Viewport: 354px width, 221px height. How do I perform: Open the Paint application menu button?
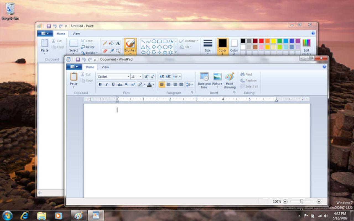pyautogui.click(x=45, y=33)
